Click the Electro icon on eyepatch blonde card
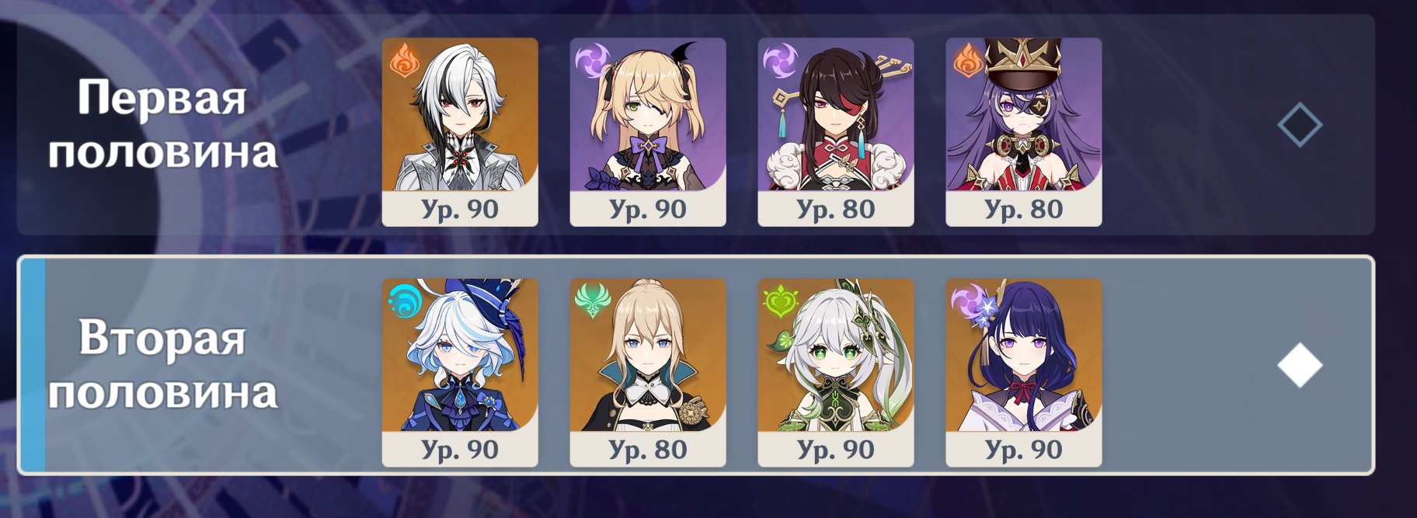This screenshot has height=518, width=1417. pos(593,61)
